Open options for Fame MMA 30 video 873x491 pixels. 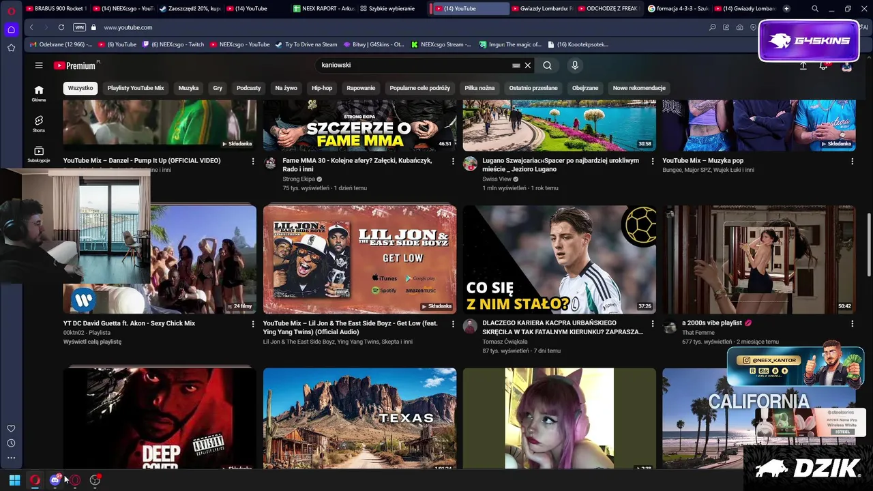pyautogui.click(x=453, y=162)
